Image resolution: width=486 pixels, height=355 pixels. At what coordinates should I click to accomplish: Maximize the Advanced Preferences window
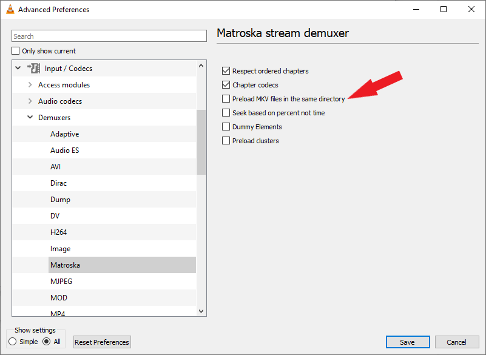[444, 9]
